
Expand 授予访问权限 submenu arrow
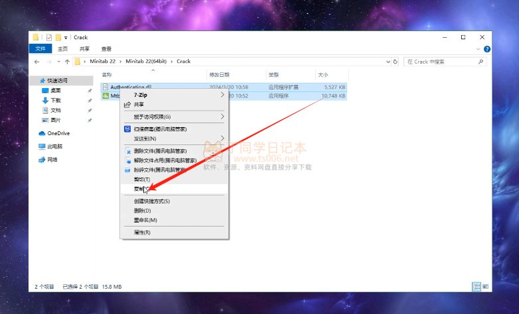click(222, 117)
